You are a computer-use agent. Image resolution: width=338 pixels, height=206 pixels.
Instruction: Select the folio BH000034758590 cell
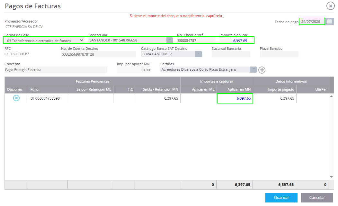[x=48, y=98]
